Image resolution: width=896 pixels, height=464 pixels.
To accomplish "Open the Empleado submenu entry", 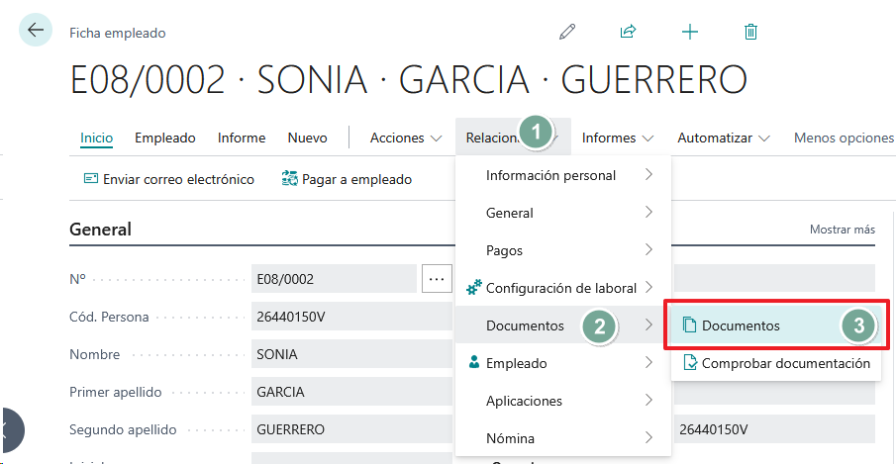I will tap(563, 363).
